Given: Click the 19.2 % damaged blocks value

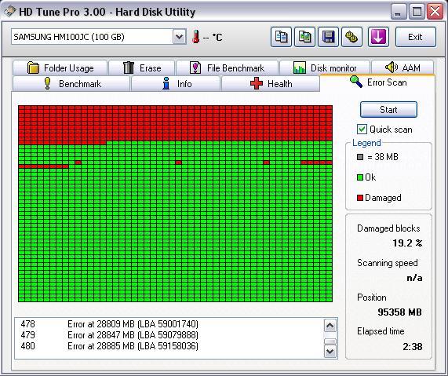Looking at the screenshot, I should pos(407,243).
